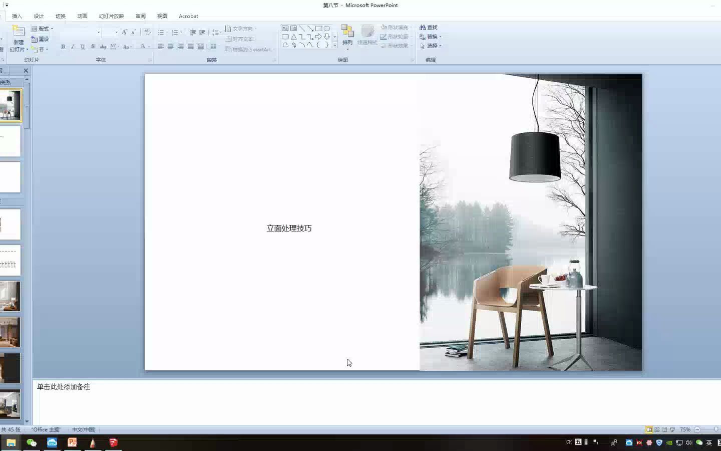Select the rounded rectangle shape
This screenshot has width=721, height=451.
pos(285,37)
